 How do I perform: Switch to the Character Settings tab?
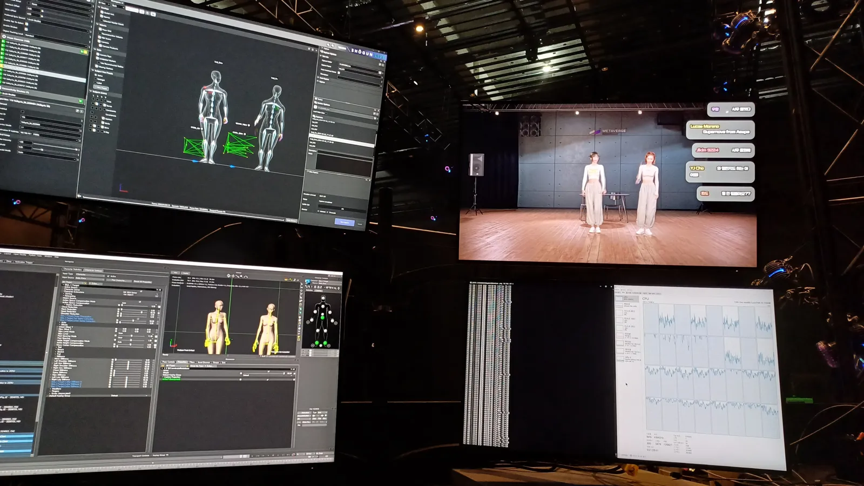point(93,270)
